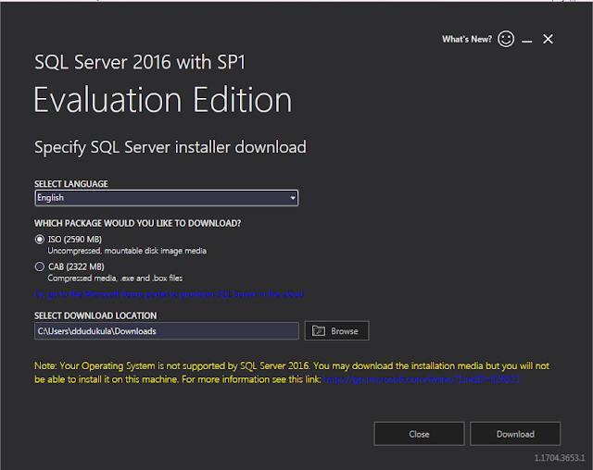Open the What's New? link
Image resolution: width=593 pixels, height=470 pixels.
pyautogui.click(x=467, y=39)
